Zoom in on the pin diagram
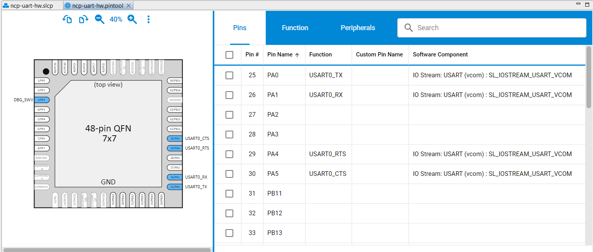 click(132, 20)
